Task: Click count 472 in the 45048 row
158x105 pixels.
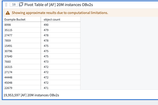Action: point(61,83)
